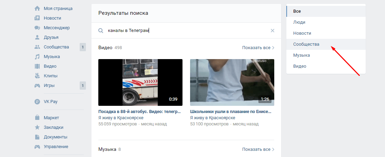Click the Видео film icon in sidebar

[37, 66]
